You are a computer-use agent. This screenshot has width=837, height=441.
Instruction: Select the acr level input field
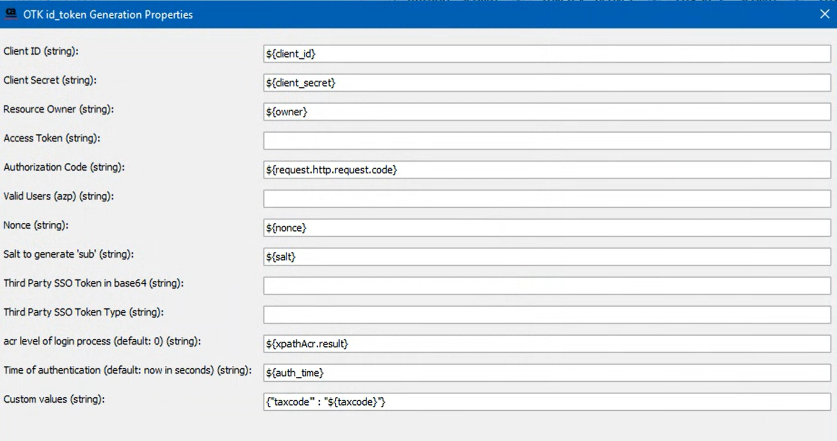point(546,343)
